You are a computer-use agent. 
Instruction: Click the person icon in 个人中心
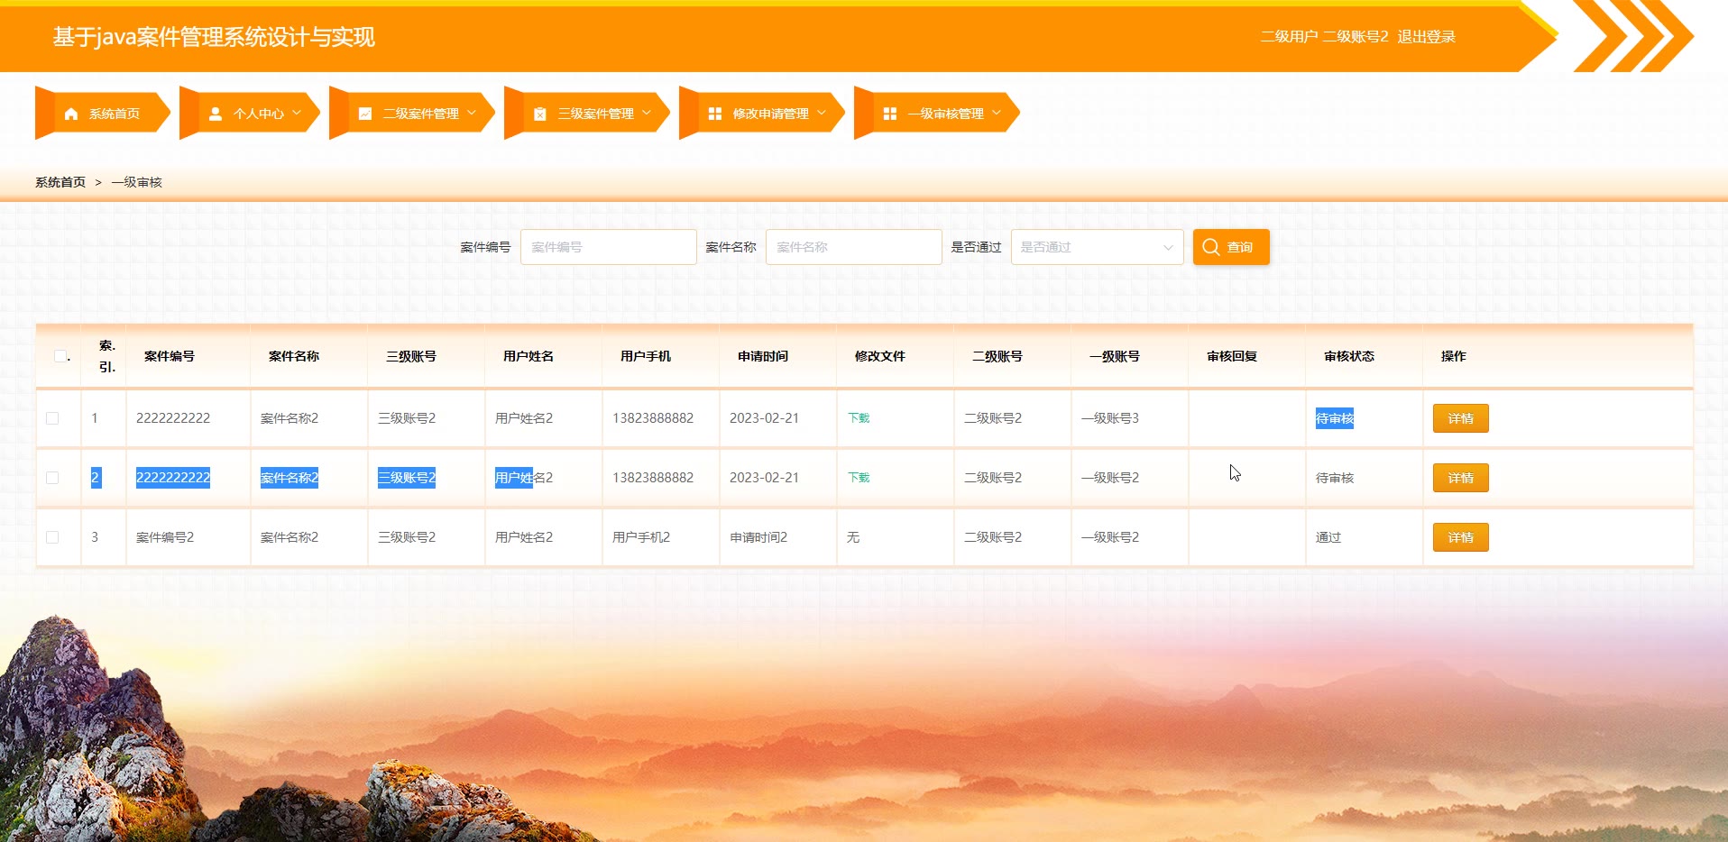tap(216, 114)
